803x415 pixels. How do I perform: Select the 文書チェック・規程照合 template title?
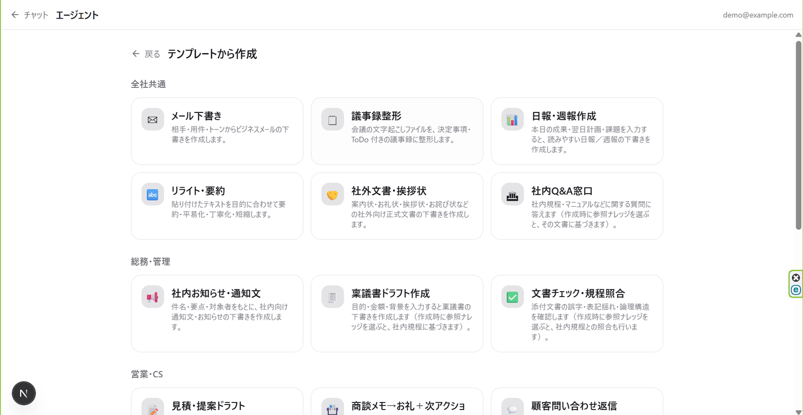click(x=578, y=293)
